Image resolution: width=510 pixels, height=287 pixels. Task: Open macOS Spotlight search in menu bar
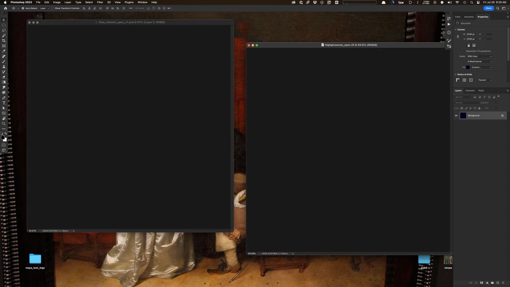tap(472, 2)
